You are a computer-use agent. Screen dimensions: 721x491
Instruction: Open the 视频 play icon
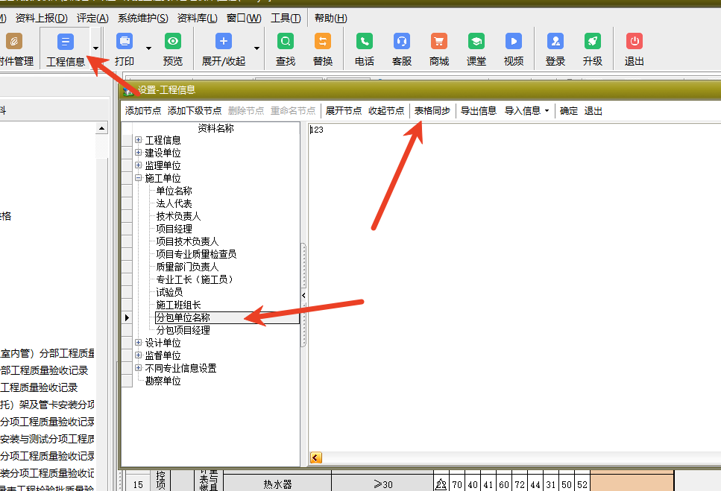pos(514,42)
